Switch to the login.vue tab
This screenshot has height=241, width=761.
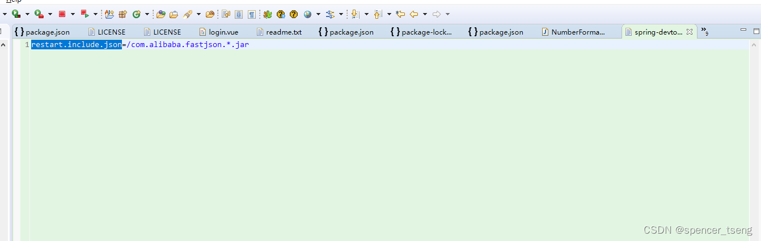click(218, 32)
